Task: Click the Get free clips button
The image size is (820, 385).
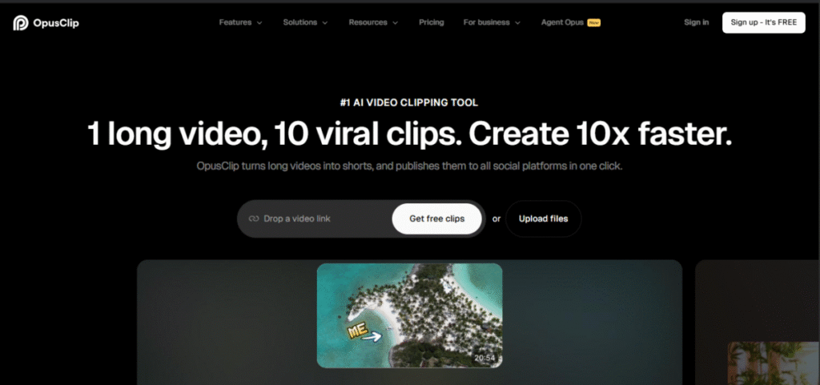Action: 436,219
